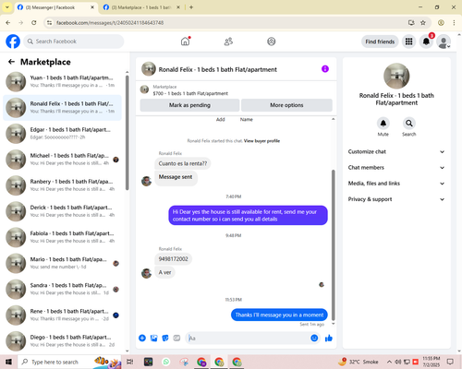Open the taskbar clock showing 11:55 PM

pos(432,362)
